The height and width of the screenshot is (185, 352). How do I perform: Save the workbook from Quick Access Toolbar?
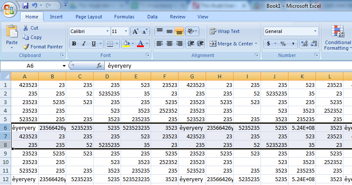(25, 6)
